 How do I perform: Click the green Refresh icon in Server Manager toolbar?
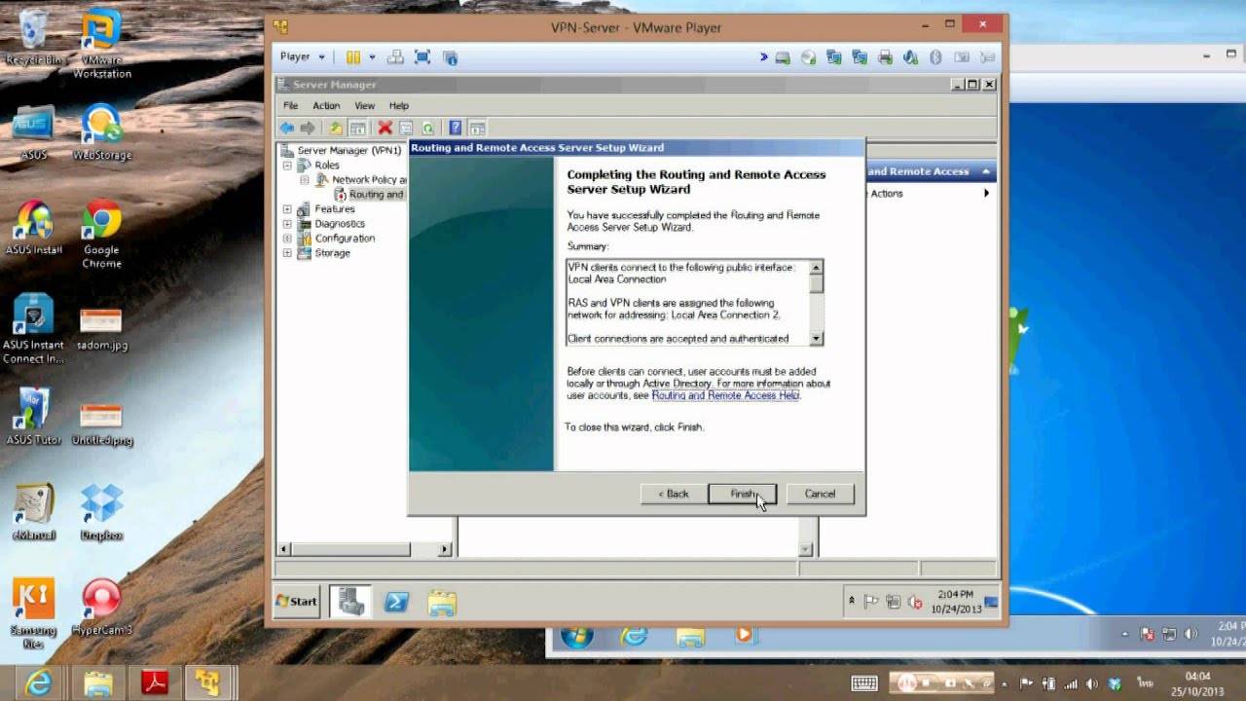427,128
